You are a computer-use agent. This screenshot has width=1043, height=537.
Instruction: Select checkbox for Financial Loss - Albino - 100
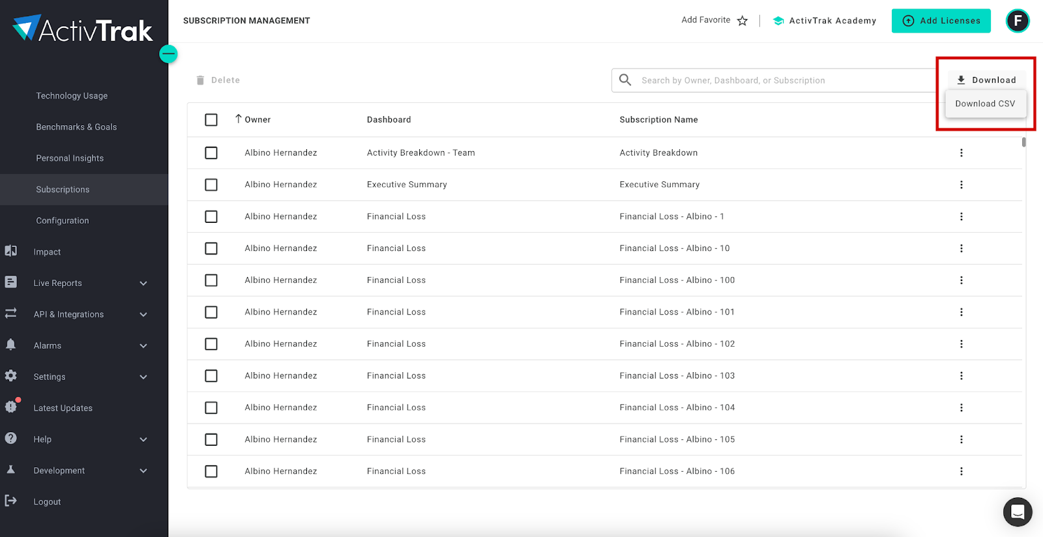(x=211, y=280)
